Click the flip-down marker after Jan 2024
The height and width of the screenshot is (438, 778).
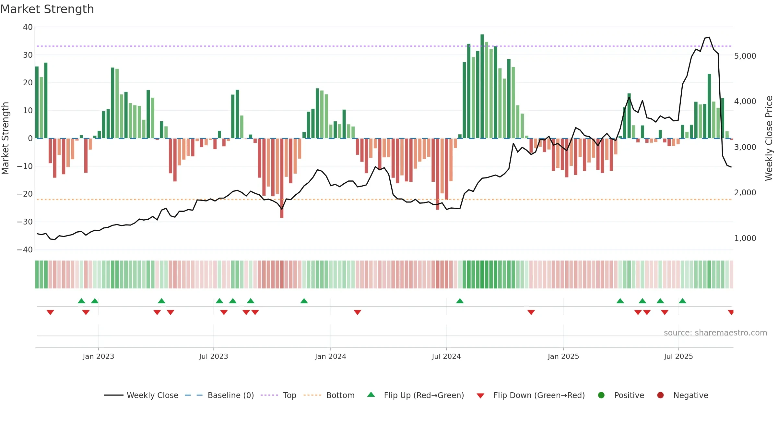click(x=358, y=312)
